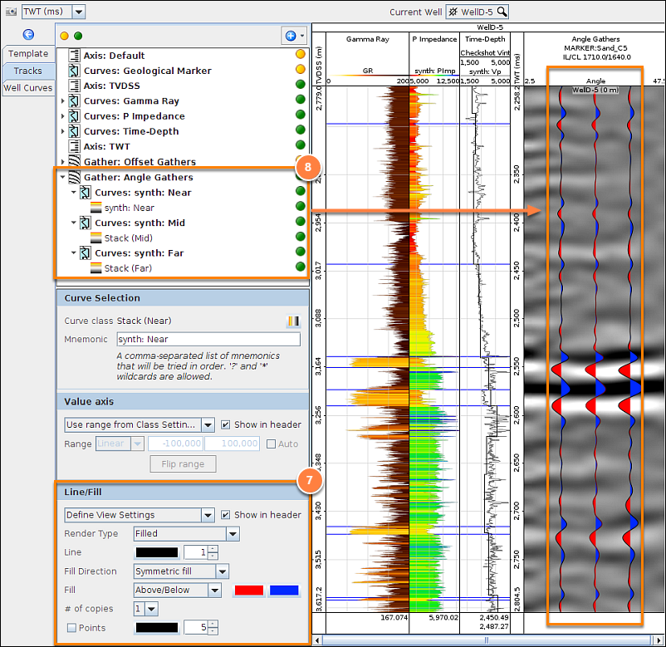Open the TWT (ms) domain dropdown
This screenshot has width=666, height=647.
78,12
